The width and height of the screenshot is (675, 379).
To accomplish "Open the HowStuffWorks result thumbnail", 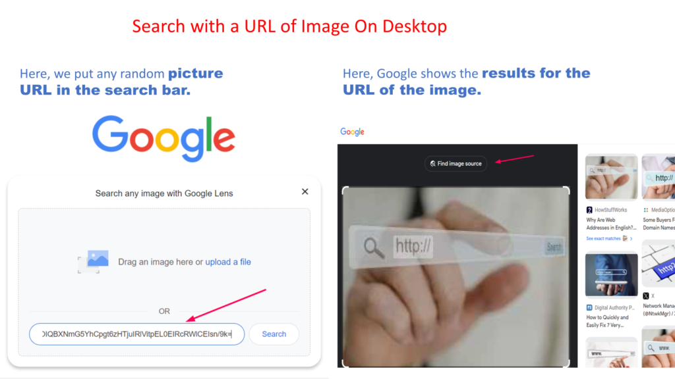I will click(611, 178).
